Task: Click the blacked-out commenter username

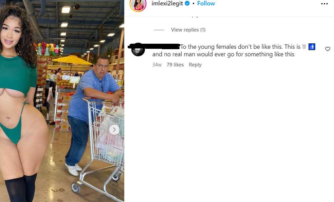Action: coord(154,46)
